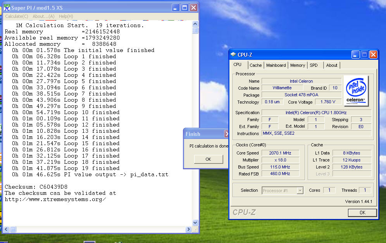Click the CPU-Z title bar icon
The height and width of the screenshot is (243, 386).
point(233,54)
